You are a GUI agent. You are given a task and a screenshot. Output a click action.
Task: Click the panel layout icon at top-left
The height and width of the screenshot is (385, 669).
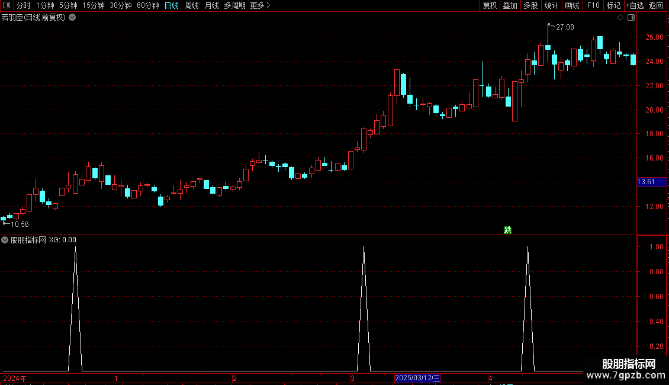[7, 5]
